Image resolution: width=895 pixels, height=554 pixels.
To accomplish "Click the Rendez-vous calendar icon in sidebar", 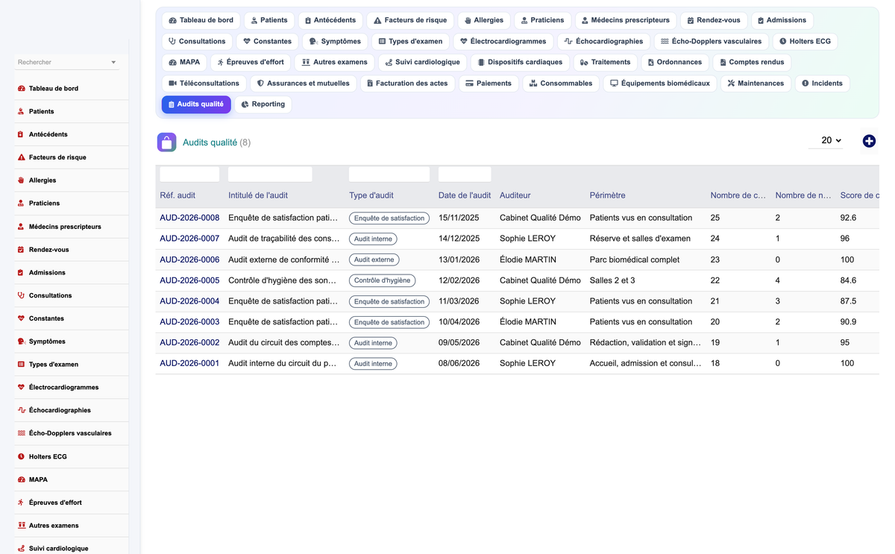I will click(x=21, y=250).
